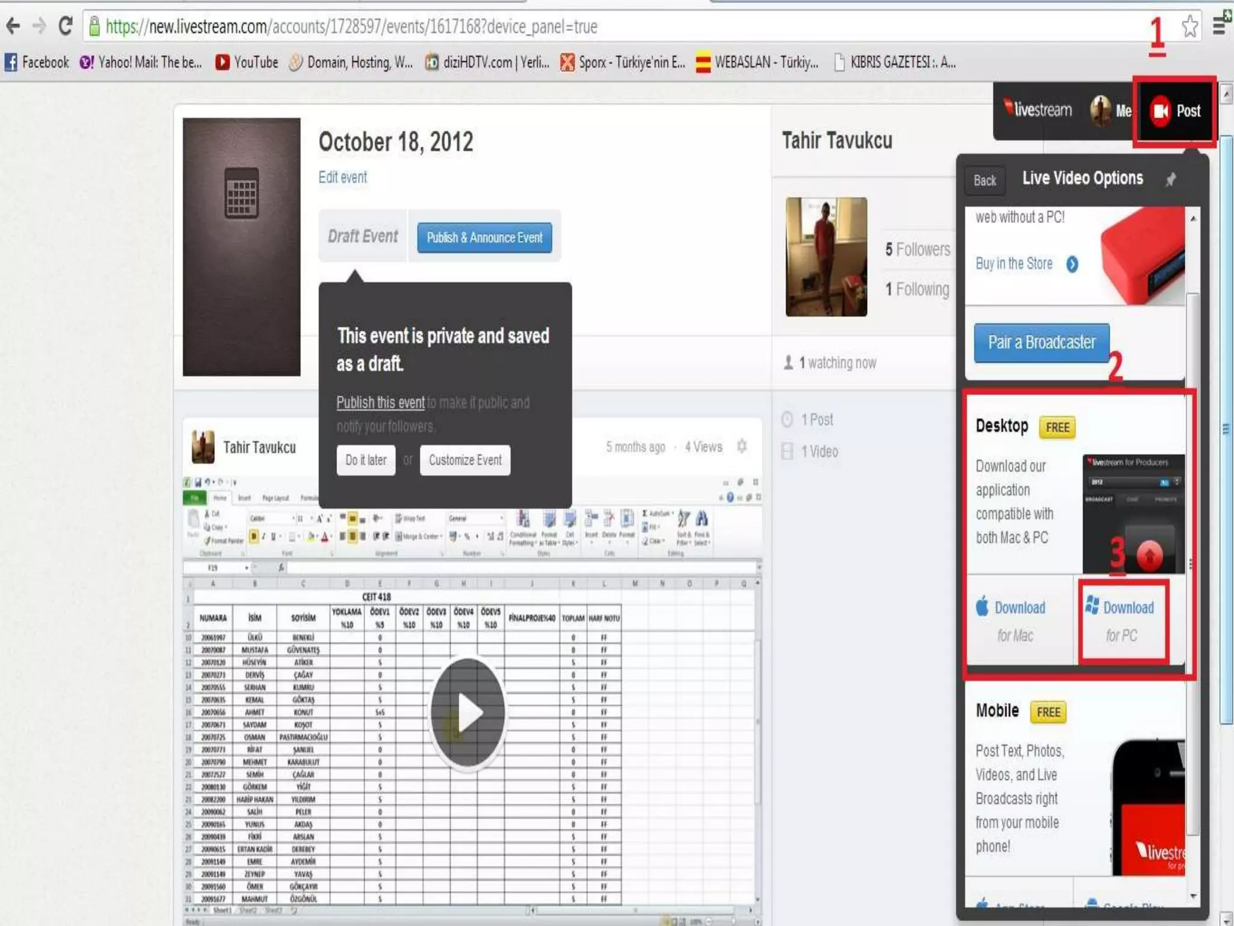1234x926 pixels.
Task: Click Pair a Broadcaster button
Action: pyautogui.click(x=1041, y=342)
